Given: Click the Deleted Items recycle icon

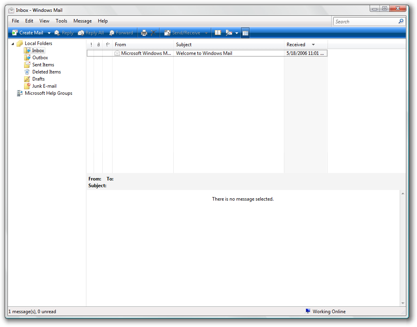Looking at the screenshot, I should click(x=27, y=72).
